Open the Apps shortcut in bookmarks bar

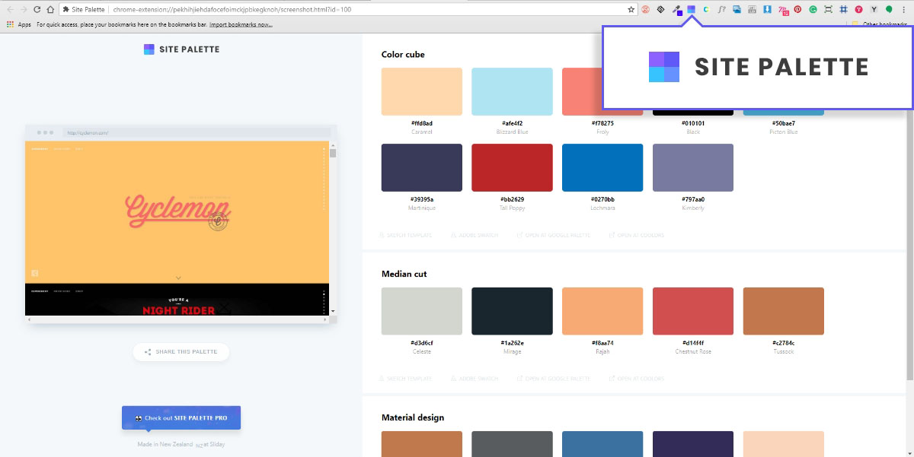[x=19, y=24]
